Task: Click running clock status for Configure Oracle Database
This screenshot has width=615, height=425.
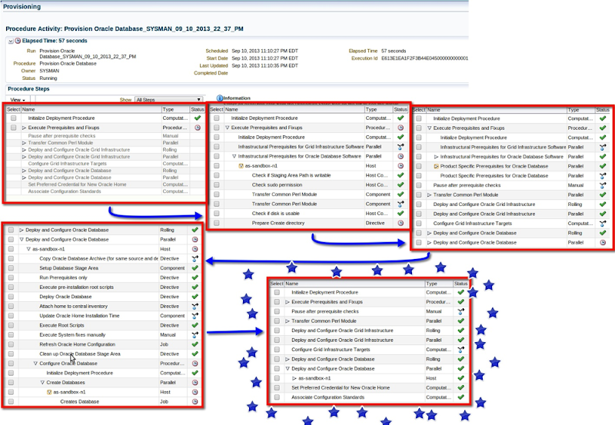Action: [x=195, y=364]
